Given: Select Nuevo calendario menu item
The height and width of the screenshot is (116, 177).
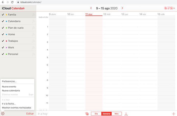Looking at the screenshot, I should 11,91.
